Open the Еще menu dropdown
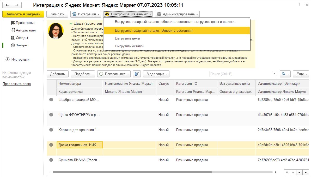Image resolution: width=311 pixels, height=177 pixels. pyautogui.click(x=301, y=74)
